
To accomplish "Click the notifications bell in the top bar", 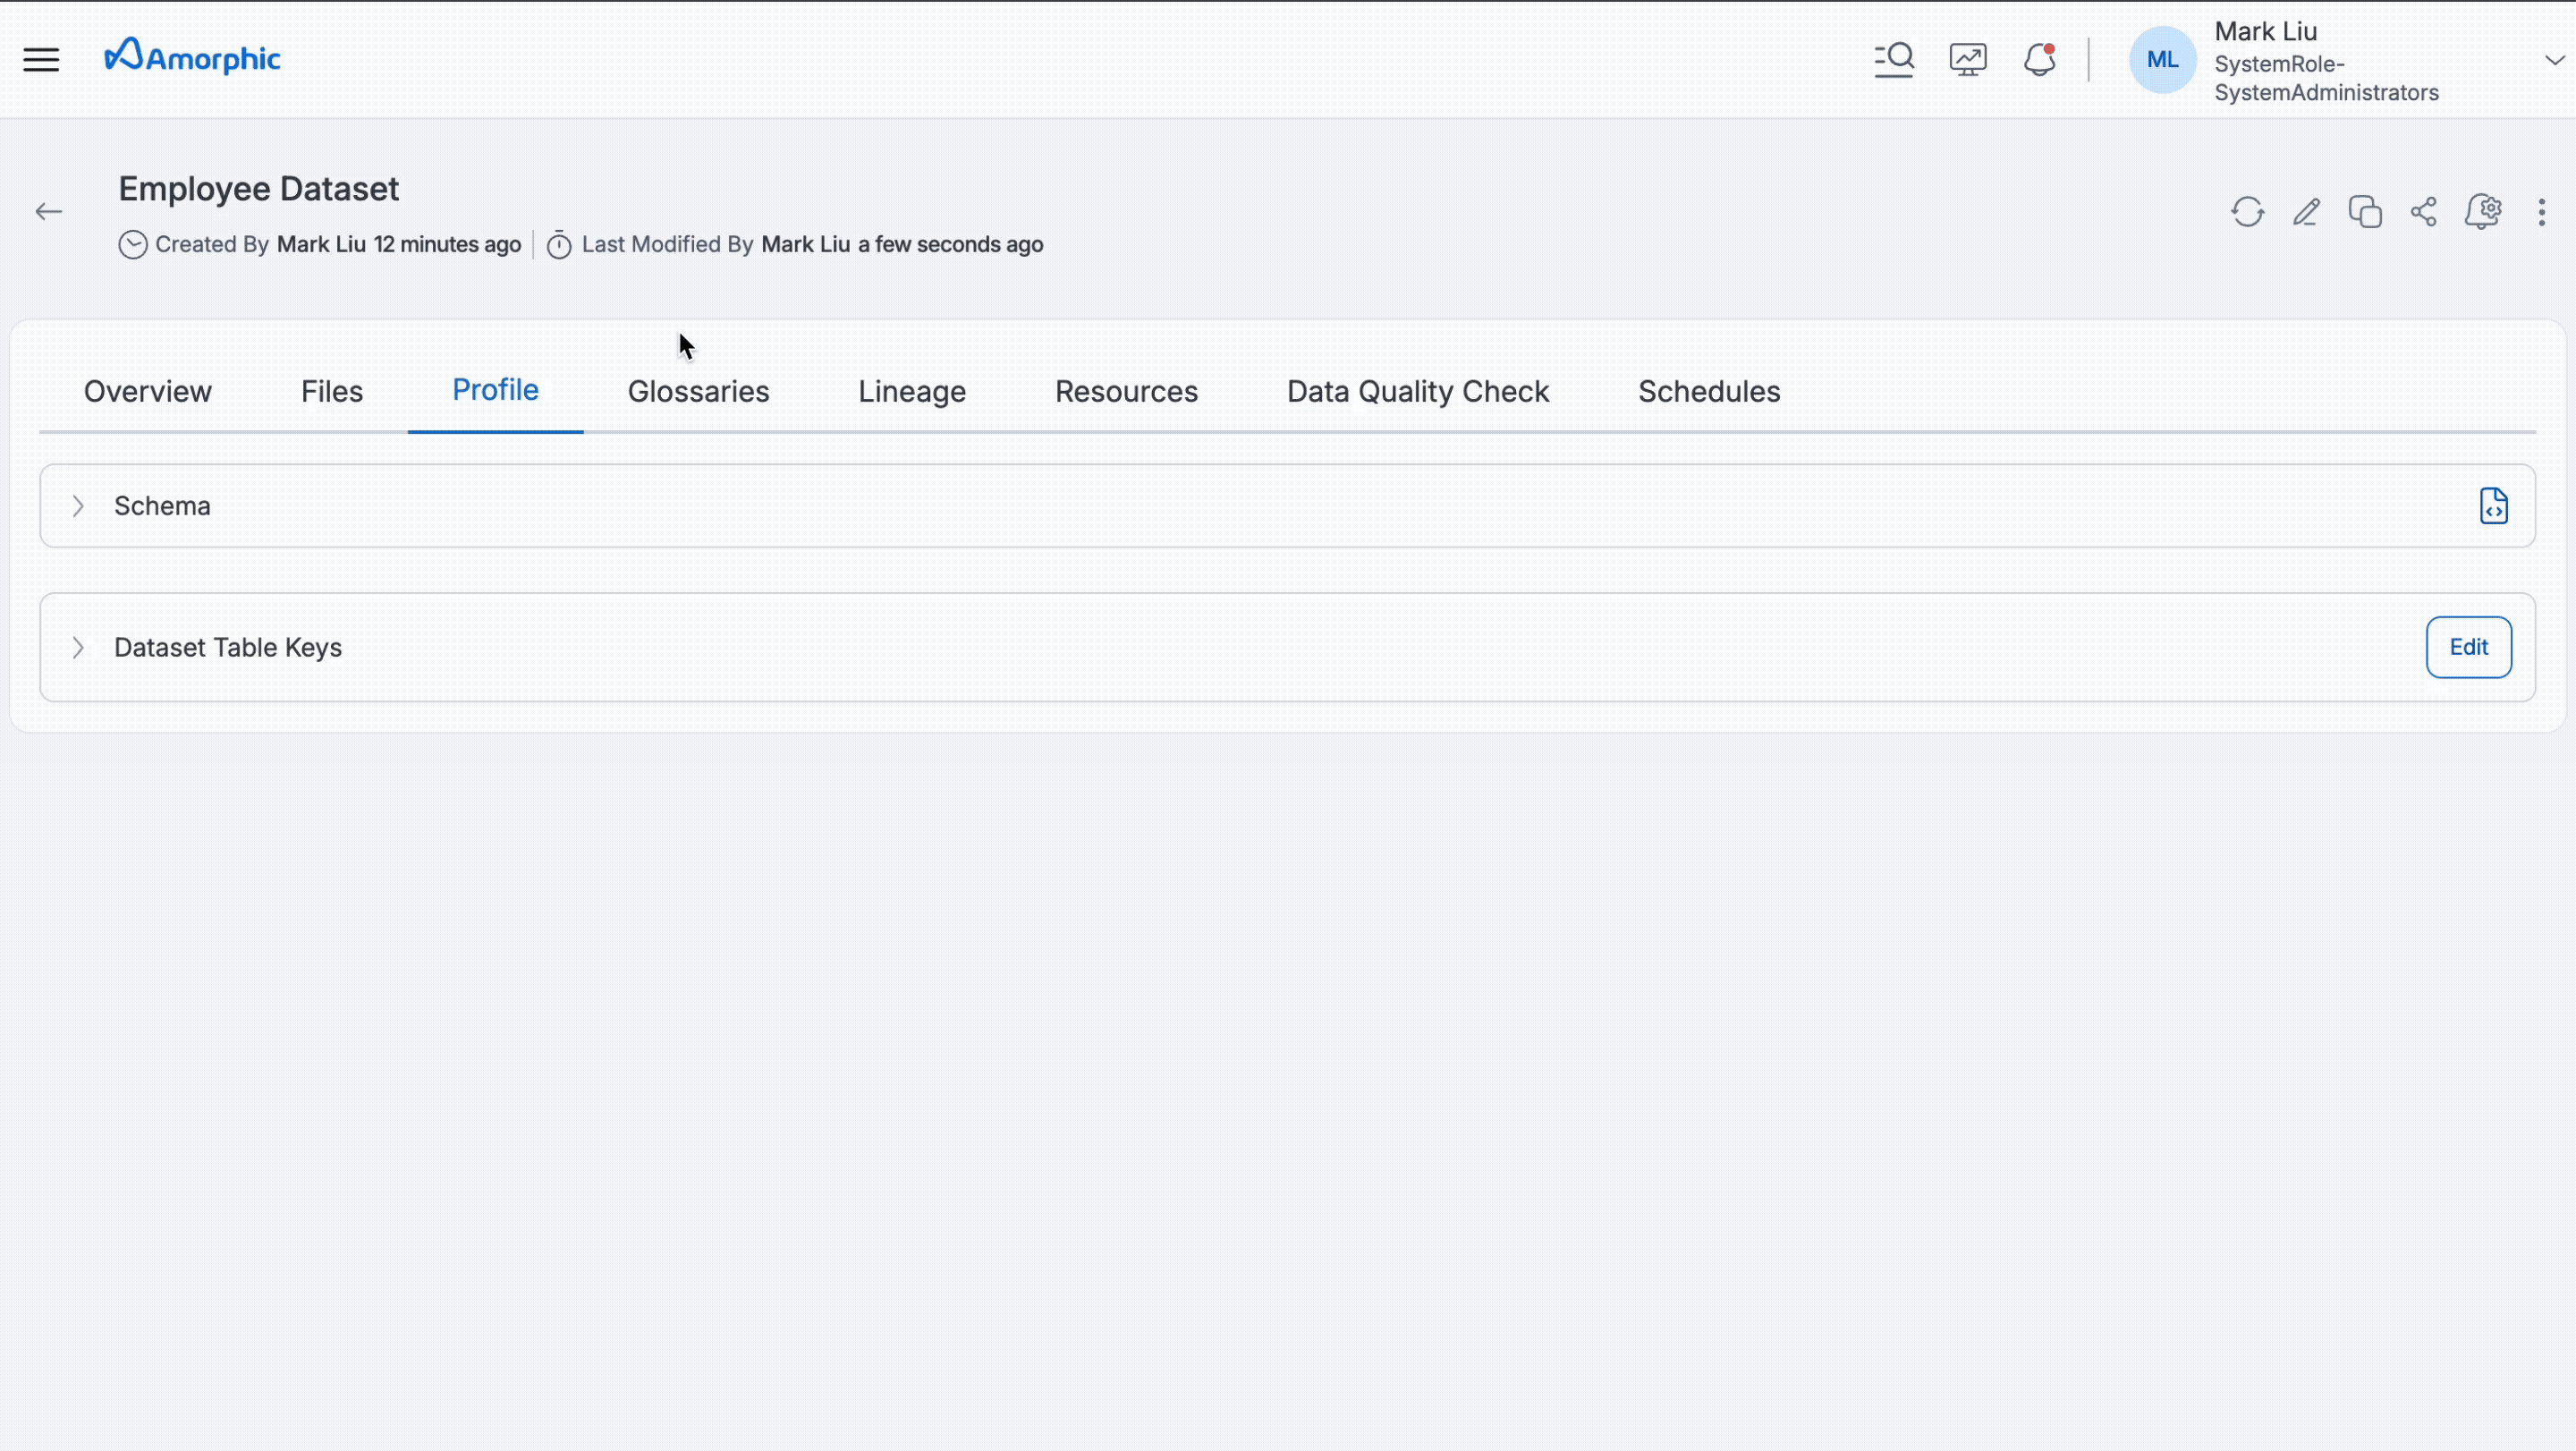I will coord(2039,59).
